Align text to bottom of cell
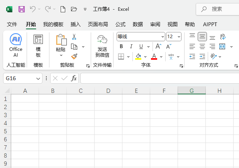Screen dimensions: 239x168 coord(212,37)
